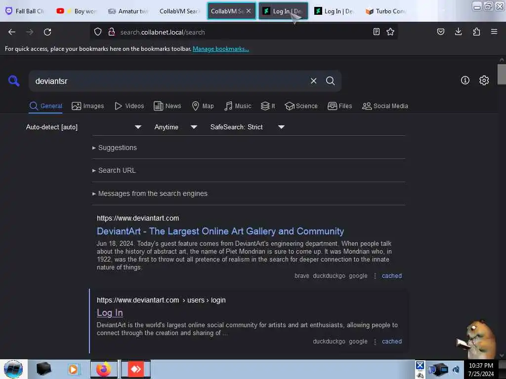Viewport: 506px width, 379px height.
Task: Open Windows Start orb
Action: pyautogui.click(x=13, y=369)
